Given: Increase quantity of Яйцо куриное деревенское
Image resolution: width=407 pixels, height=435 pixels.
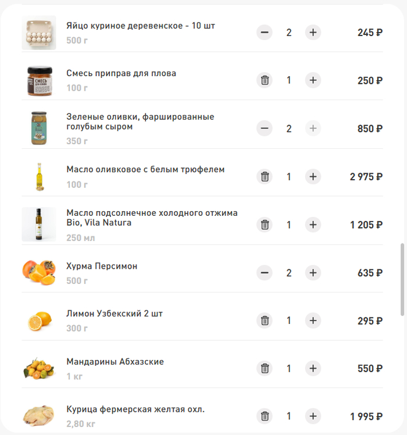Looking at the screenshot, I should (x=313, y=33).
